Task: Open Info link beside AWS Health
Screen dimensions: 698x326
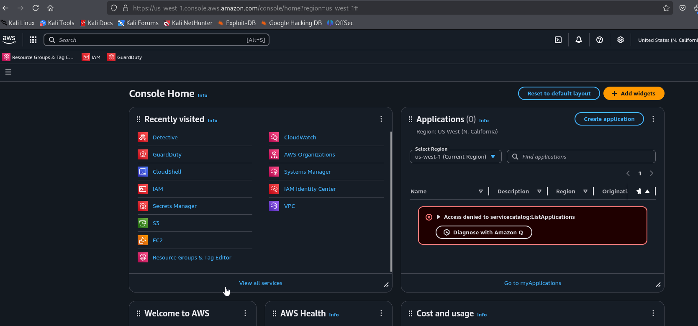Action: 334,315
